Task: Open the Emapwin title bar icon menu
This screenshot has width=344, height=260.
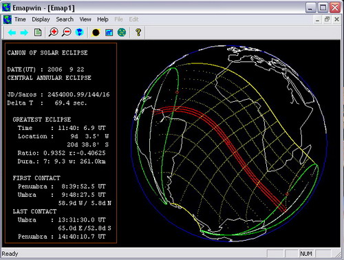Action: pos(6,8)
